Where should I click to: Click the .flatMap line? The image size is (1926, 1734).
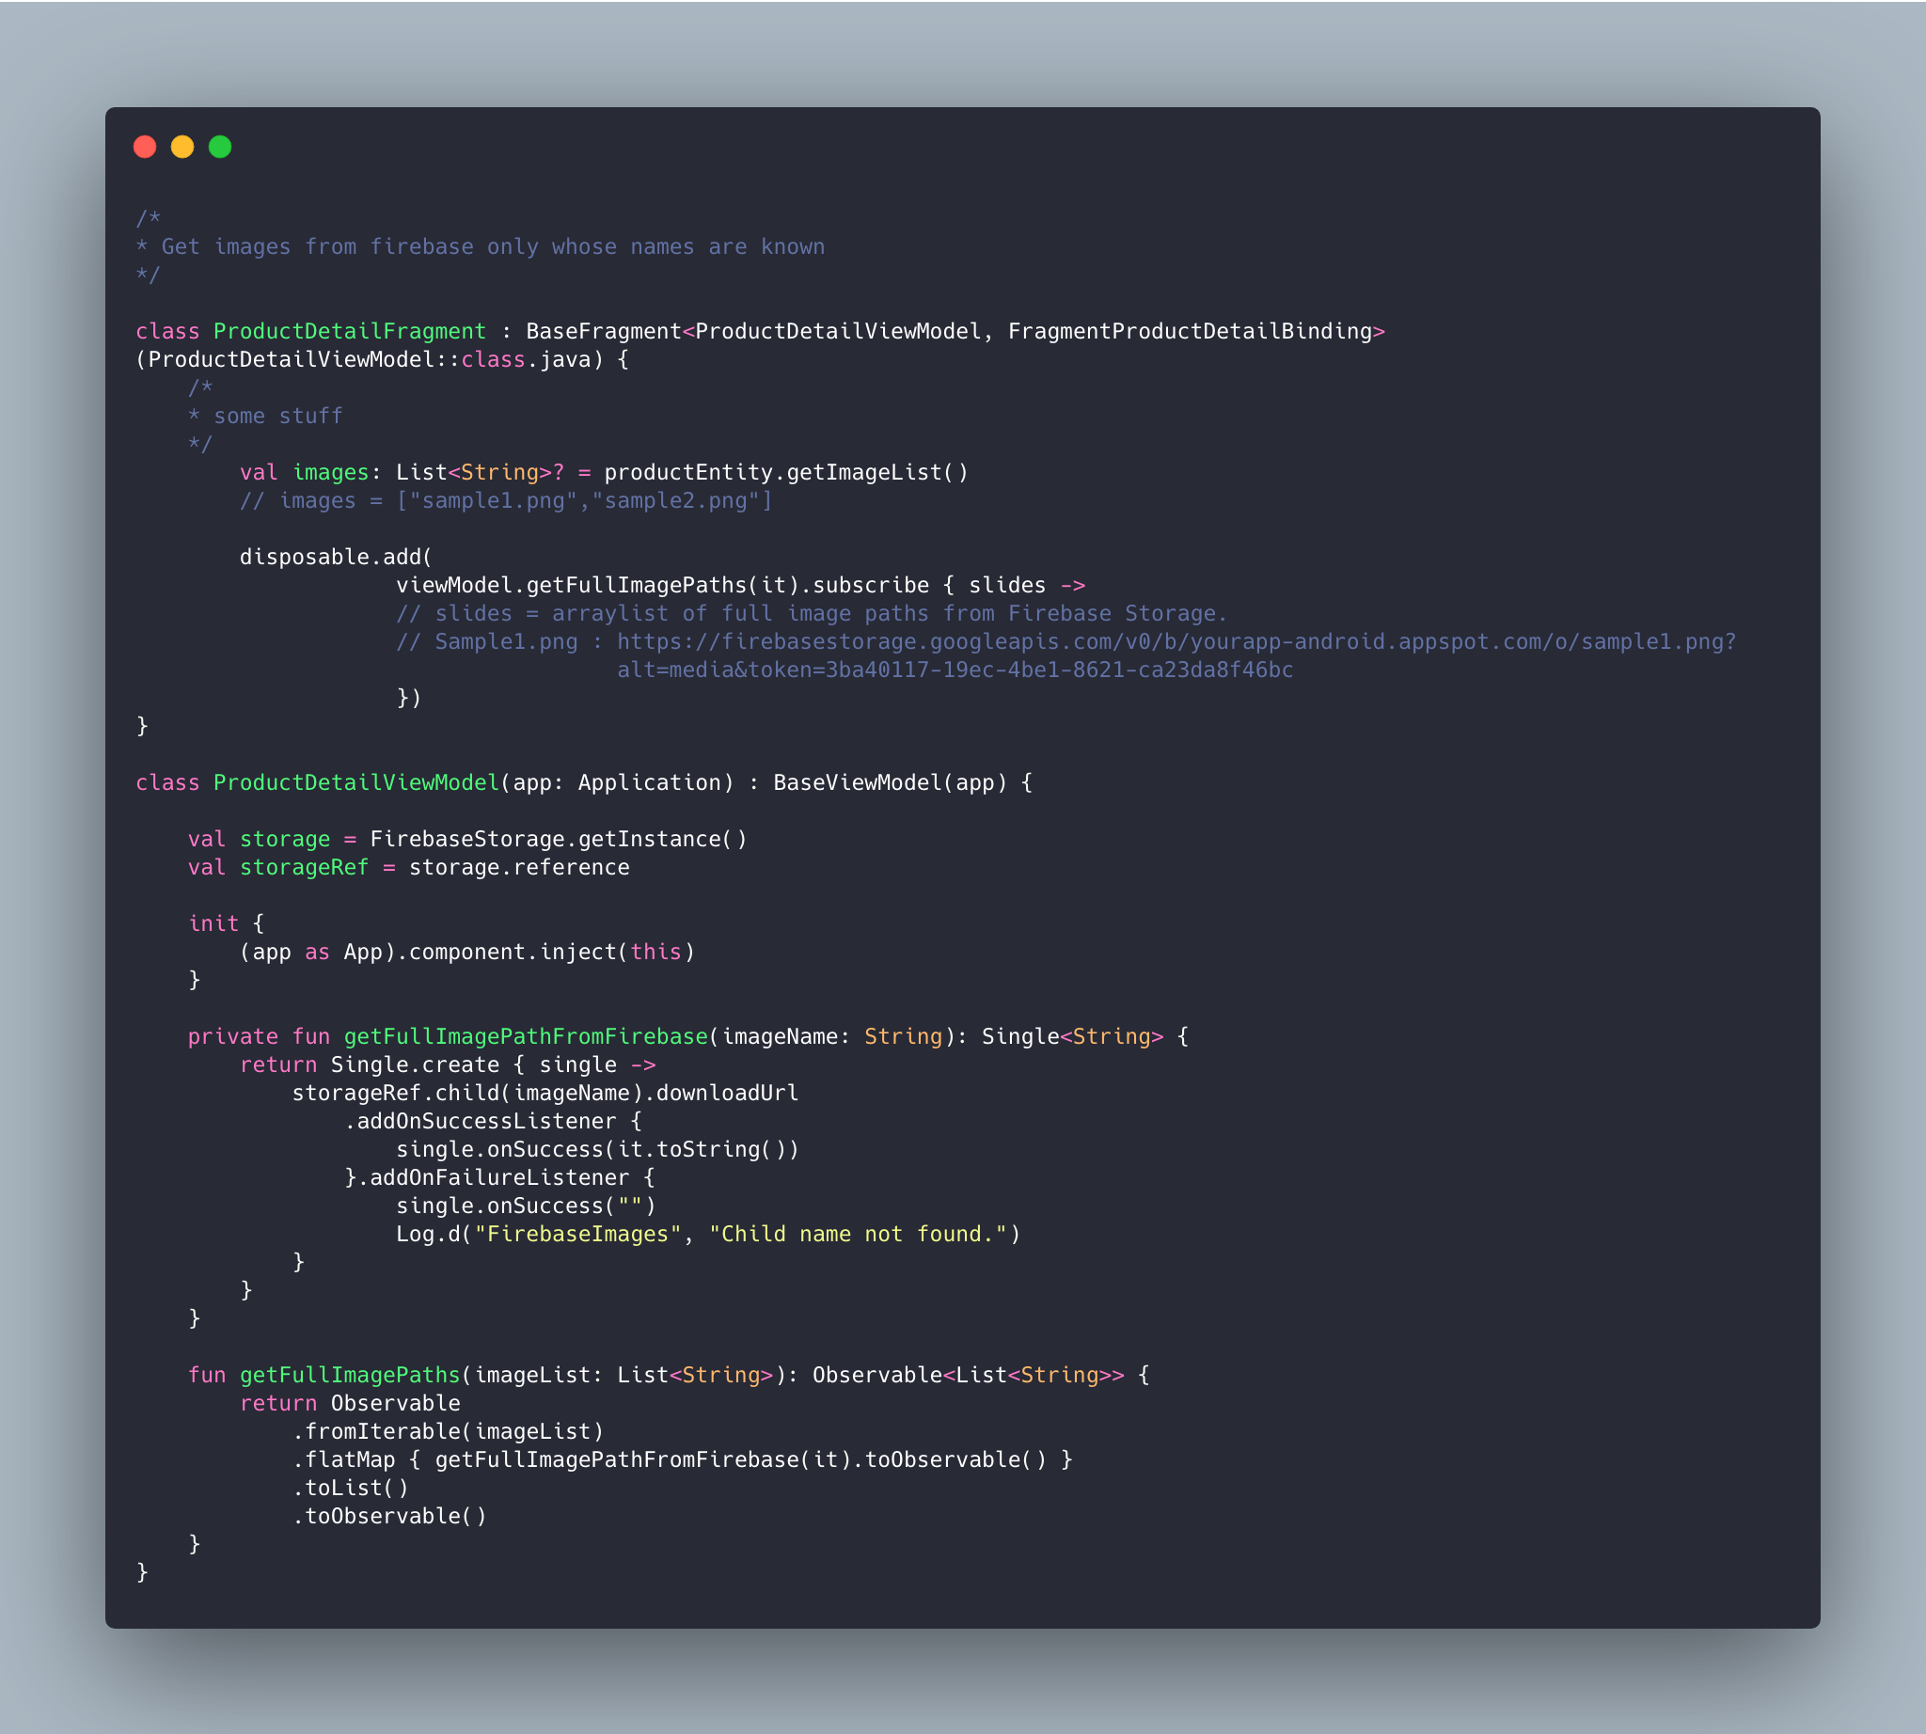coord(682,1460)
